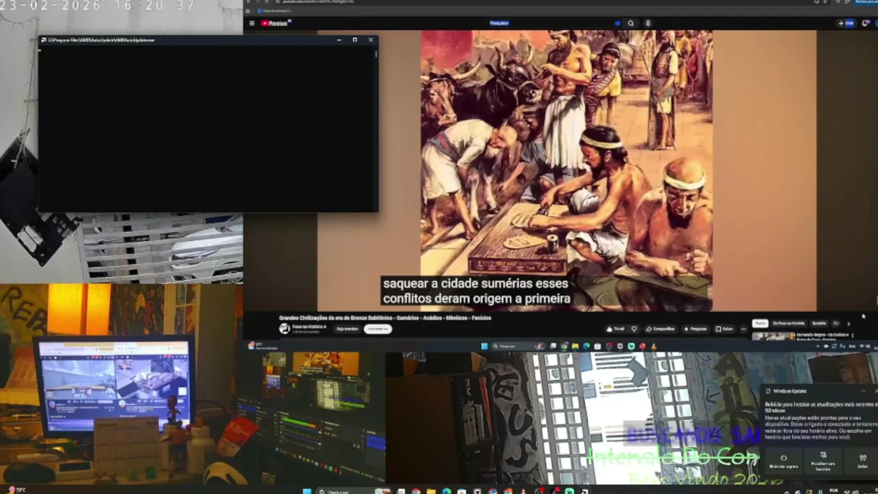Select the 'Sumérios' filter chip
Viewport: 878px width, 494px height.
pyautogui.click(x=819, y=323)
